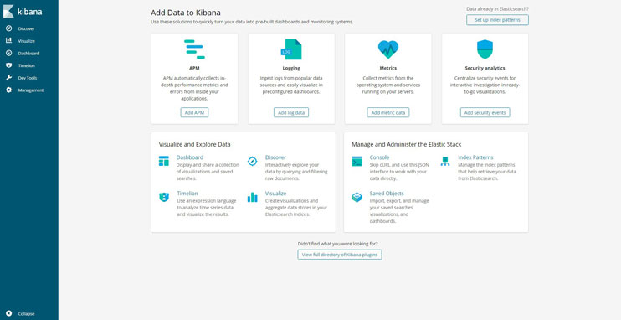Select Timelion label in the sidebar
Viewport: 621px width, 320px height.
27,66
